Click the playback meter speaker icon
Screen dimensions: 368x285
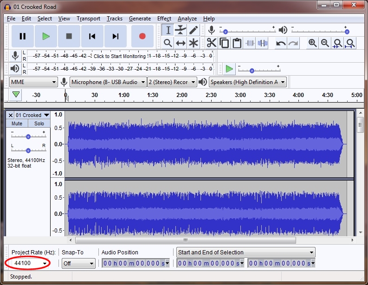(x=15, y=69)
